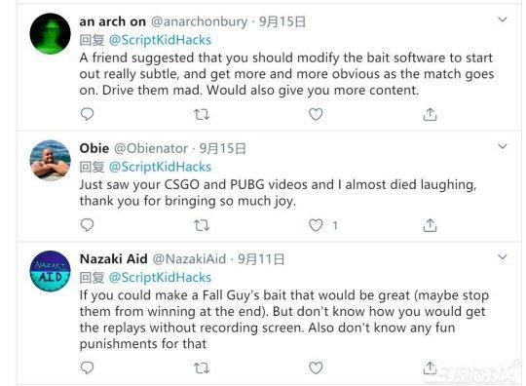Retweet the Fall Guy's bait tweet
526x386 pixels.
tap(202, 368)
